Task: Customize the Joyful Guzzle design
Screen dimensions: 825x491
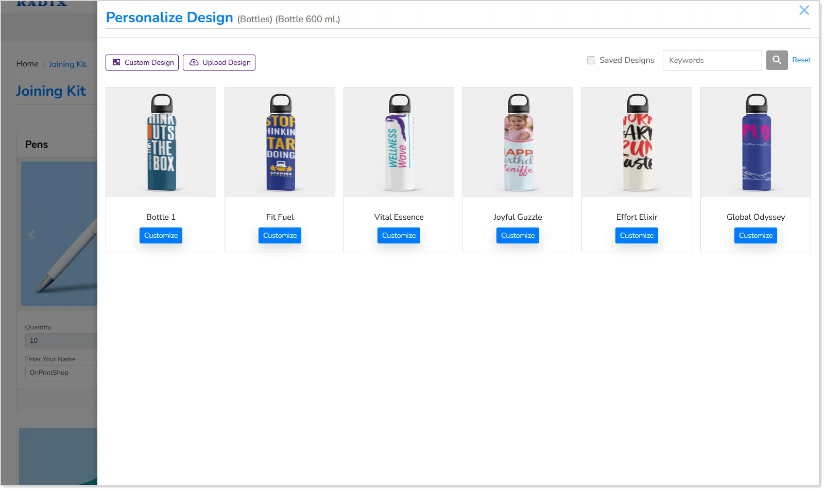Action: coord(518,235)
